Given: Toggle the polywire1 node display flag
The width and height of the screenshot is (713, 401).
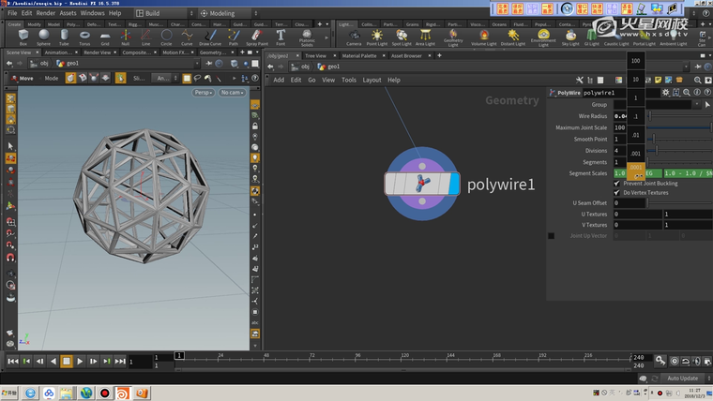Looking at the screenshot, I should (x=453, y=184).
